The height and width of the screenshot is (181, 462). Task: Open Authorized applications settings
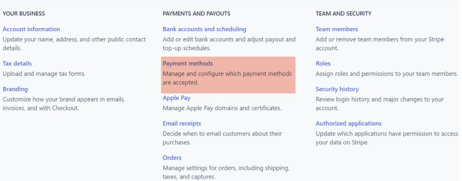(x=348, y=123)
